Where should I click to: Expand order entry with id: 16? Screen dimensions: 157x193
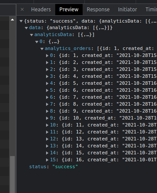[47, 160]
